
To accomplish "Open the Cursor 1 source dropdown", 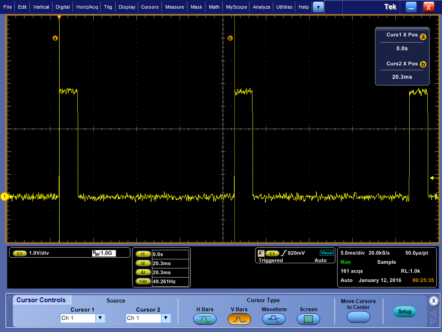I will pyautogui.click(x=100, y=318).
